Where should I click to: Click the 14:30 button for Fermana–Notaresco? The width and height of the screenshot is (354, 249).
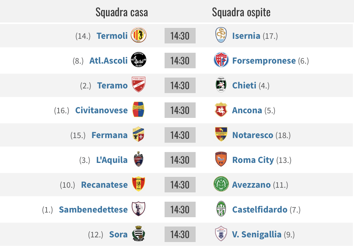pos(180,135)
